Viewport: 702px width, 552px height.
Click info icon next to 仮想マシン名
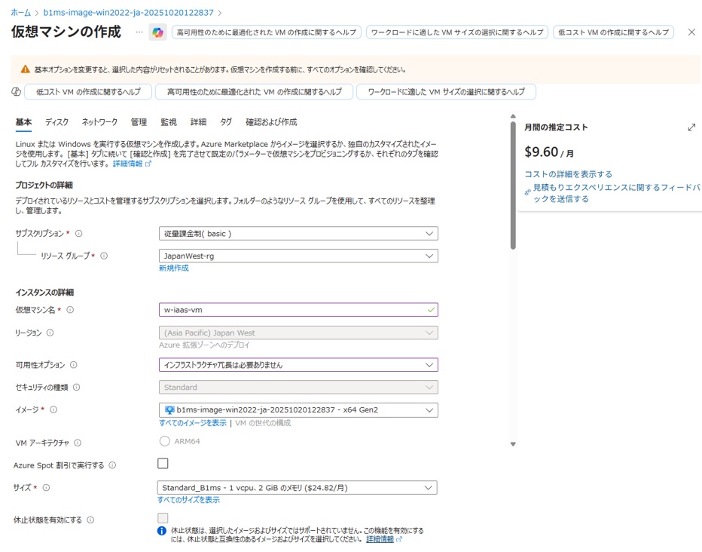click(x=70, y=310)
